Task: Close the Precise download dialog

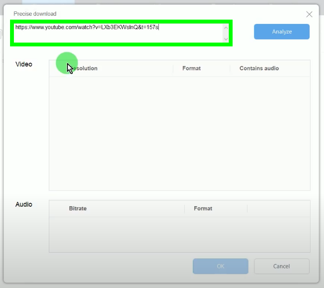Action: (x=309, y=14)
